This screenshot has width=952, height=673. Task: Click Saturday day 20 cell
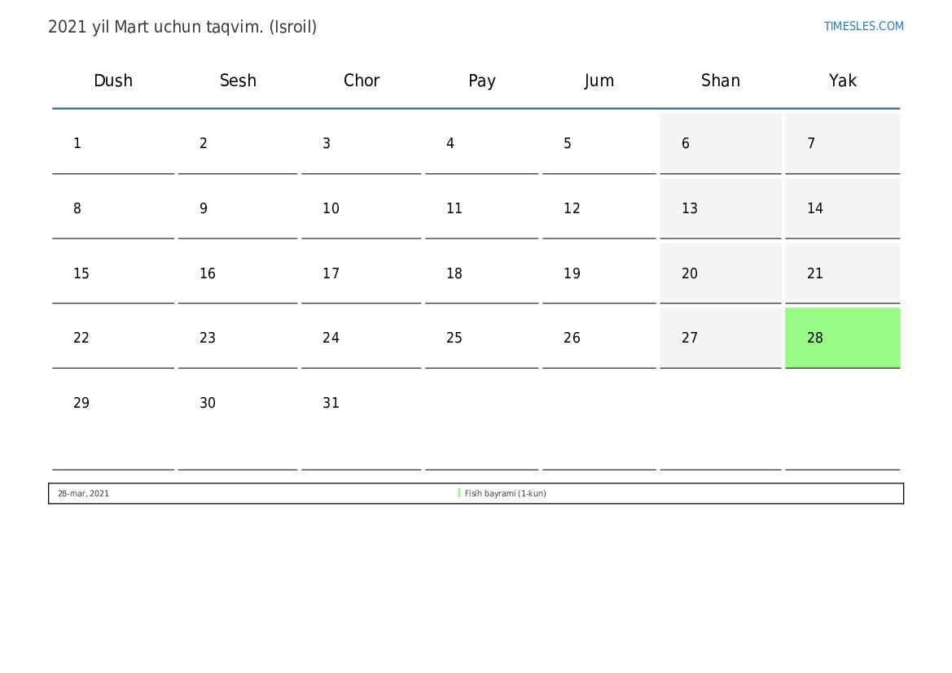[721, 273]
